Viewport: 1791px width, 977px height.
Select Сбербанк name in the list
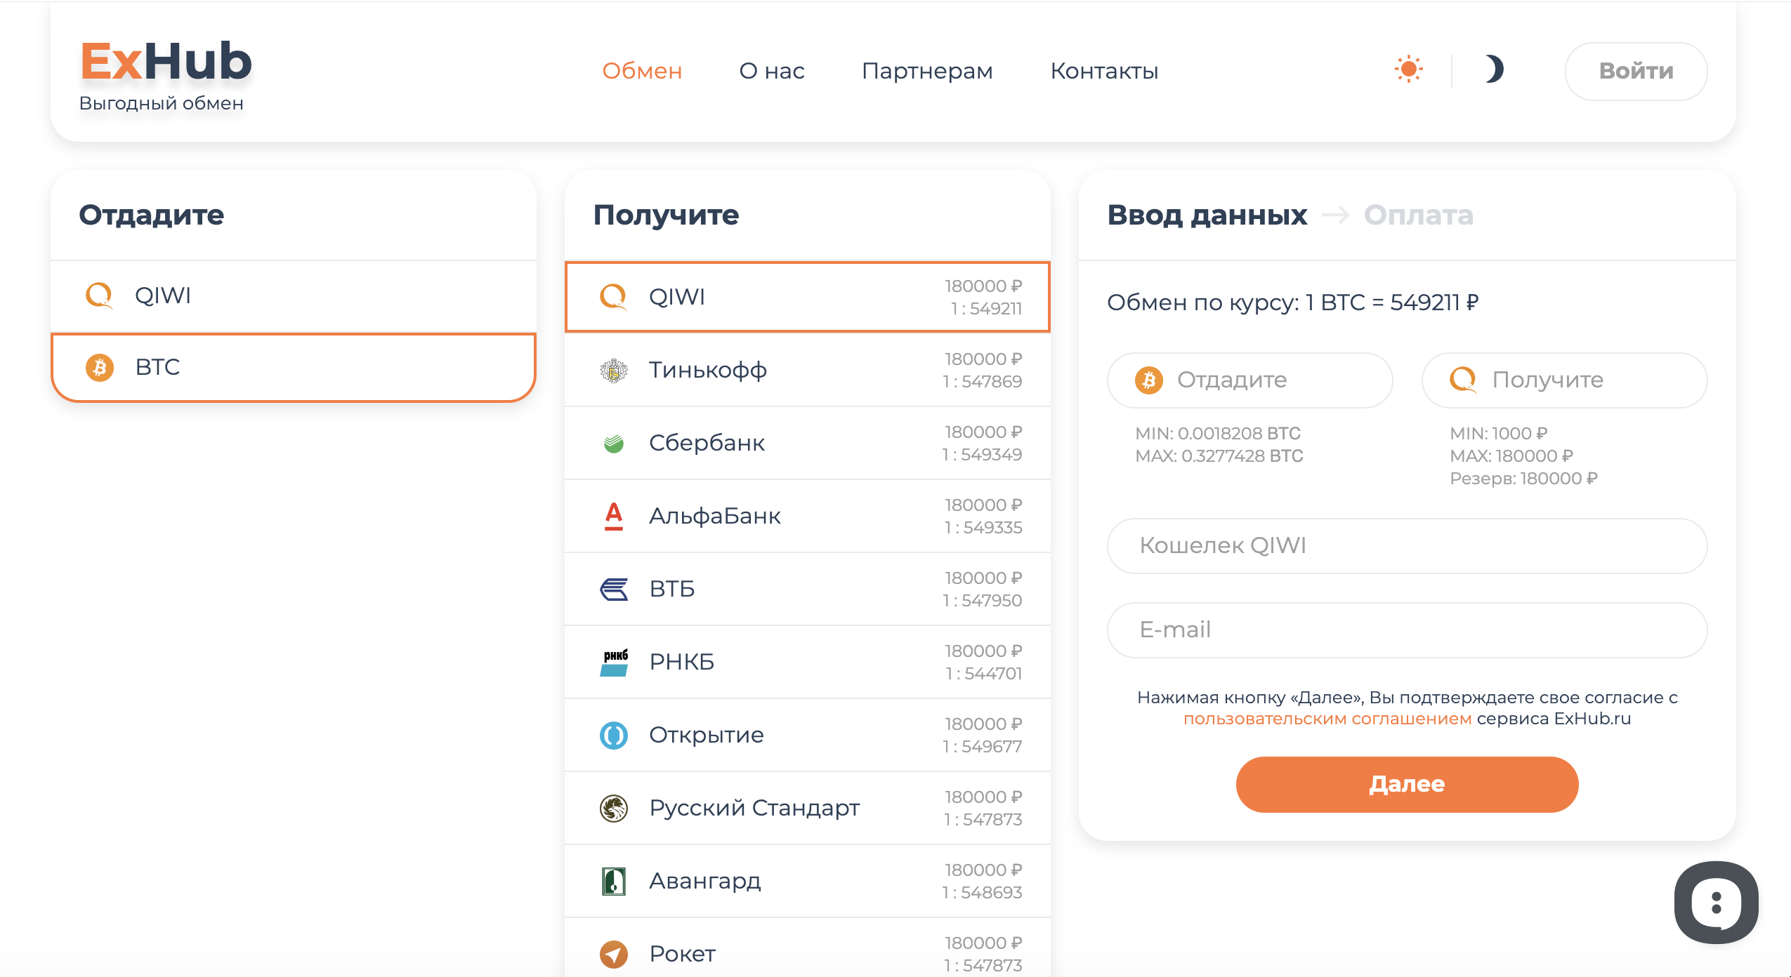pos(707,443)
